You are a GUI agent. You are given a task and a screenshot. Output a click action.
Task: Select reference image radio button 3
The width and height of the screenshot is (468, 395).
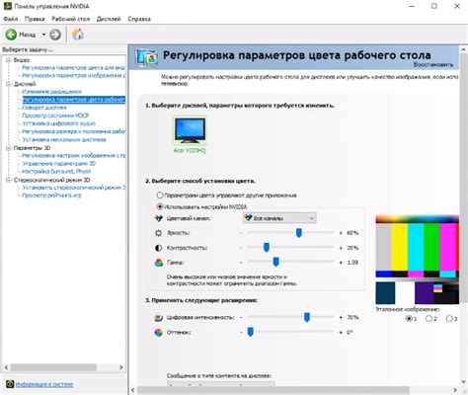click(449, 318)
